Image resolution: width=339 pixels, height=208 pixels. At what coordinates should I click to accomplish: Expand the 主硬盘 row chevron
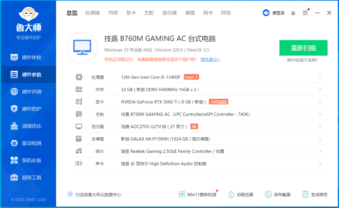[x=320, y=139]
